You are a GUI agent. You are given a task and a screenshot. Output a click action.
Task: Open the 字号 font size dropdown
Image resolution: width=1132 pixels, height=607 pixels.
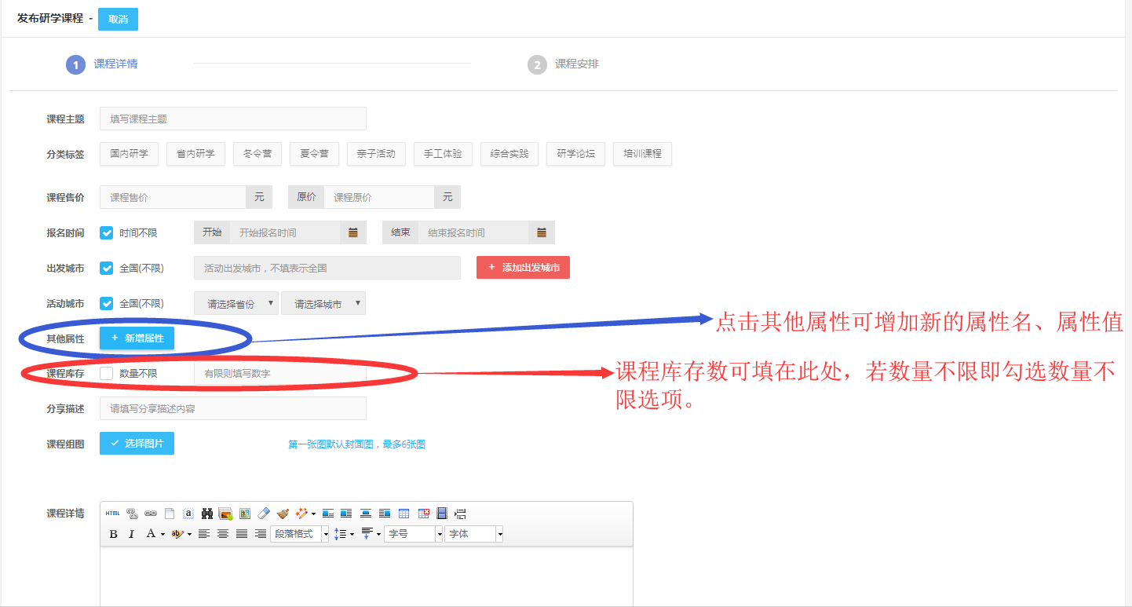coord(414,534)
